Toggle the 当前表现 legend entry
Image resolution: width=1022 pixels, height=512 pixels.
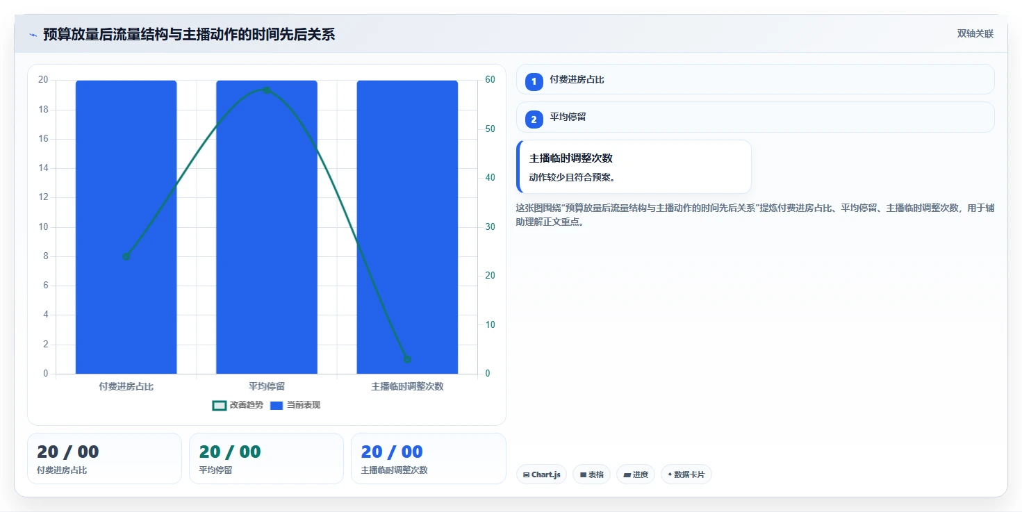(x=295, y=405)
